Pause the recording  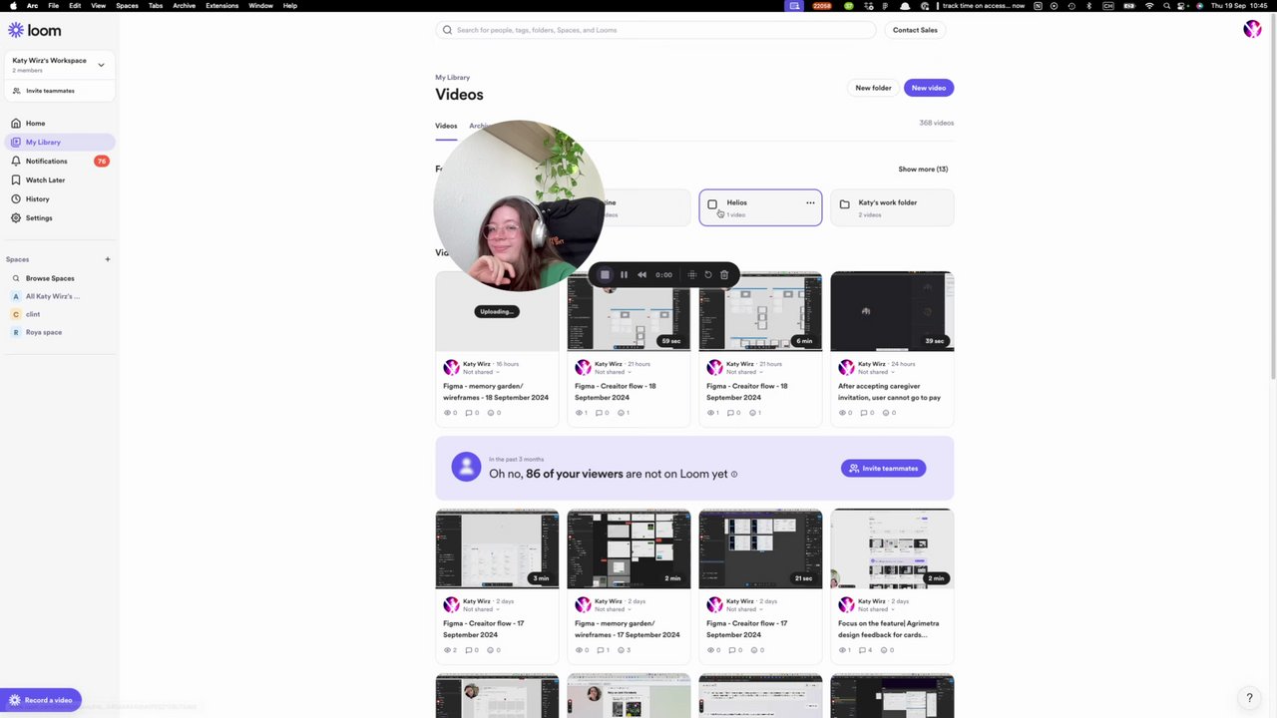pyautogui.click(x=624, y=274)
